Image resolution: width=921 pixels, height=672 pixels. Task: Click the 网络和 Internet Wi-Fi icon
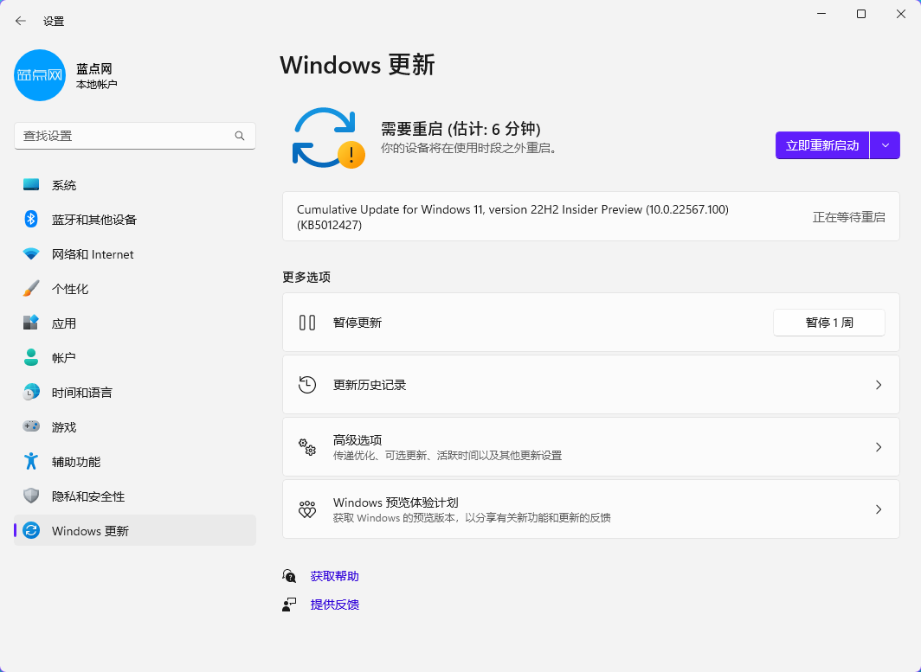[x=29, y=253]
